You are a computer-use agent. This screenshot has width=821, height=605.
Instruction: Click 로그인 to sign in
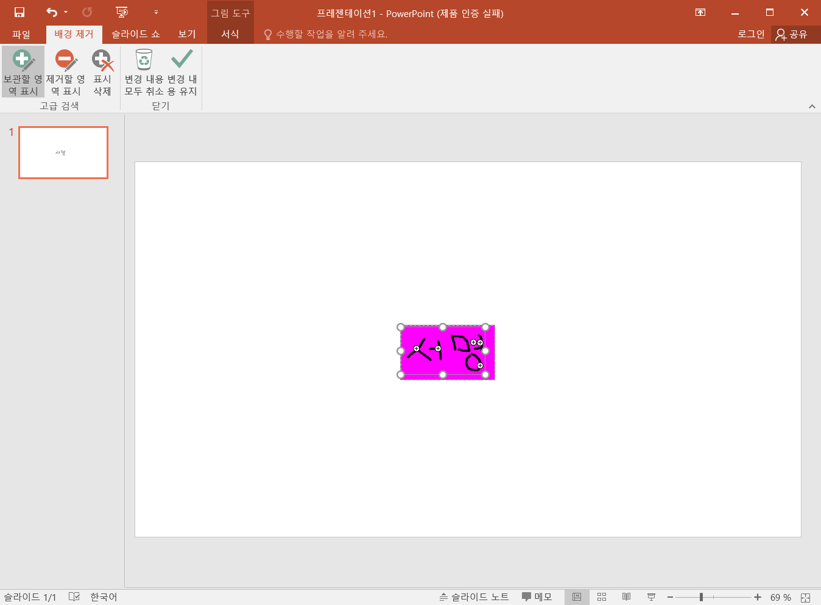coord(751,34)
